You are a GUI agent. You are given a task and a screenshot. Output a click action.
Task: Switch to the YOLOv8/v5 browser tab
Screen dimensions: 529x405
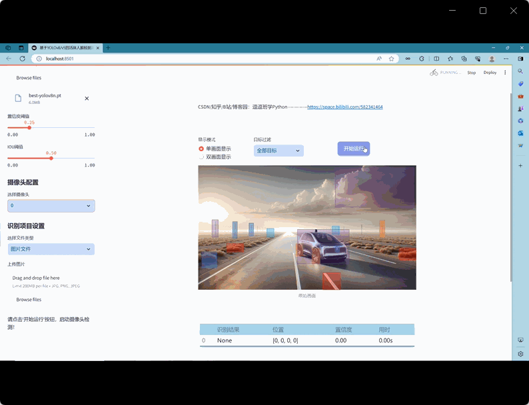[66, 48]
